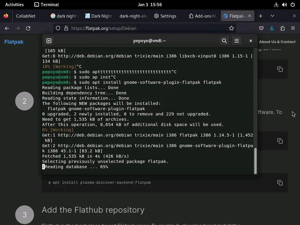Image resolution: width=300 pixels, height=225 pixels.
Task: Switch to dark night Google tab
Action: tap(65, 16)
